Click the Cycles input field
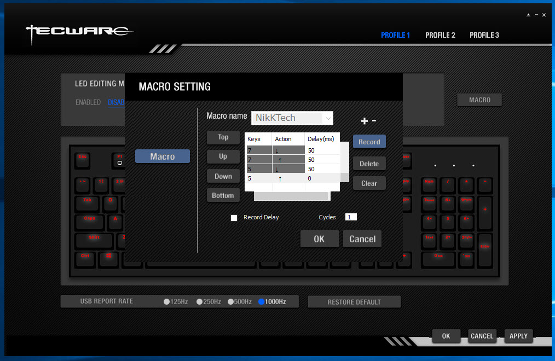Screen dimensions: 555x361 (x=351, y=217)
